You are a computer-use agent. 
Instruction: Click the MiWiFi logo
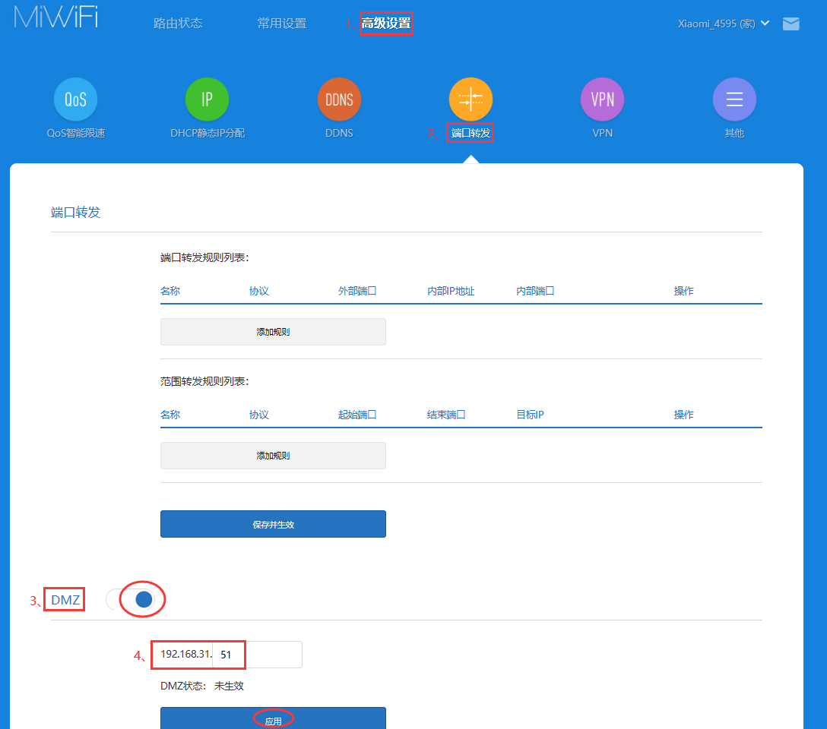(x=55, y=18)
